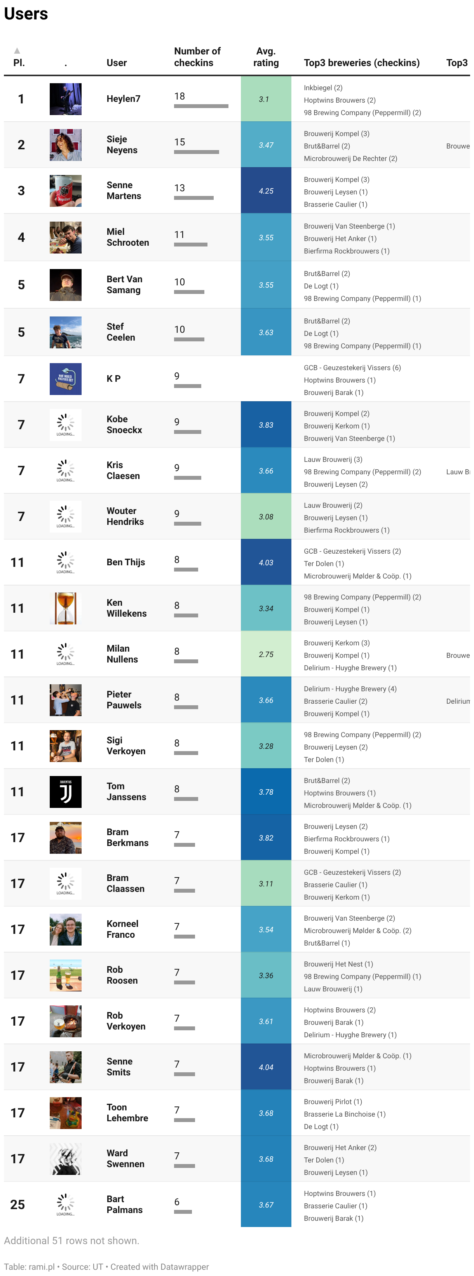The height and width of the screenshot is (1276, 474).
Task: Sort by the Pl. column arrow
Action: coord(17,51)
